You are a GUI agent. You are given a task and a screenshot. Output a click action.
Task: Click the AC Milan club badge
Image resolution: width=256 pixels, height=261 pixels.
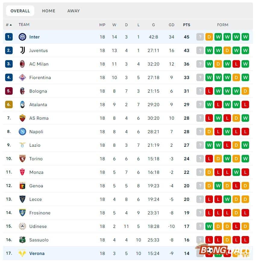22,64
